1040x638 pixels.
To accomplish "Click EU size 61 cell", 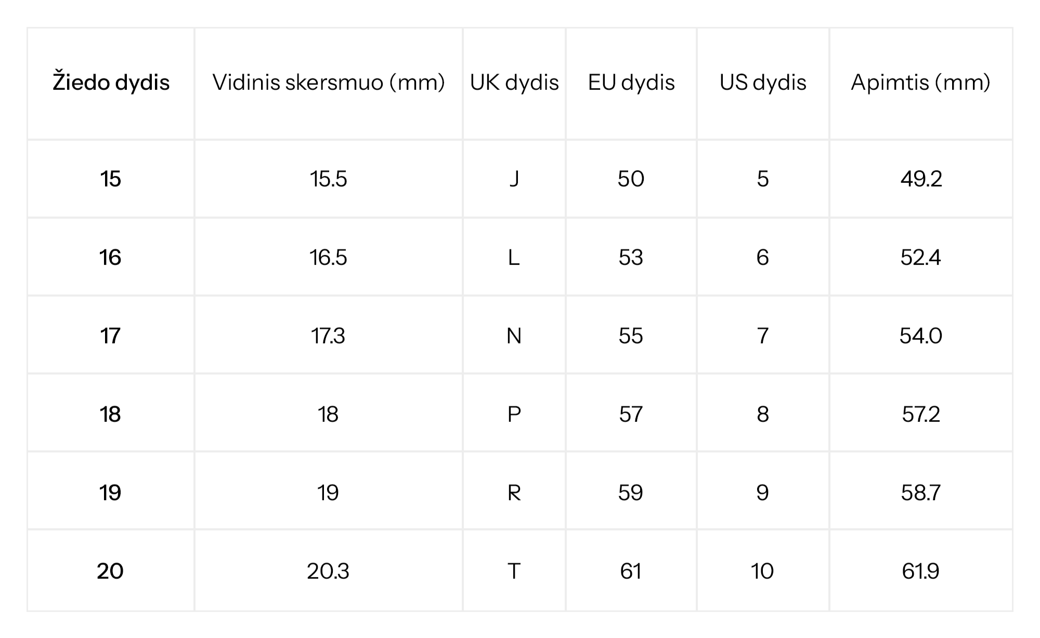I will click(x=631, y=571).
